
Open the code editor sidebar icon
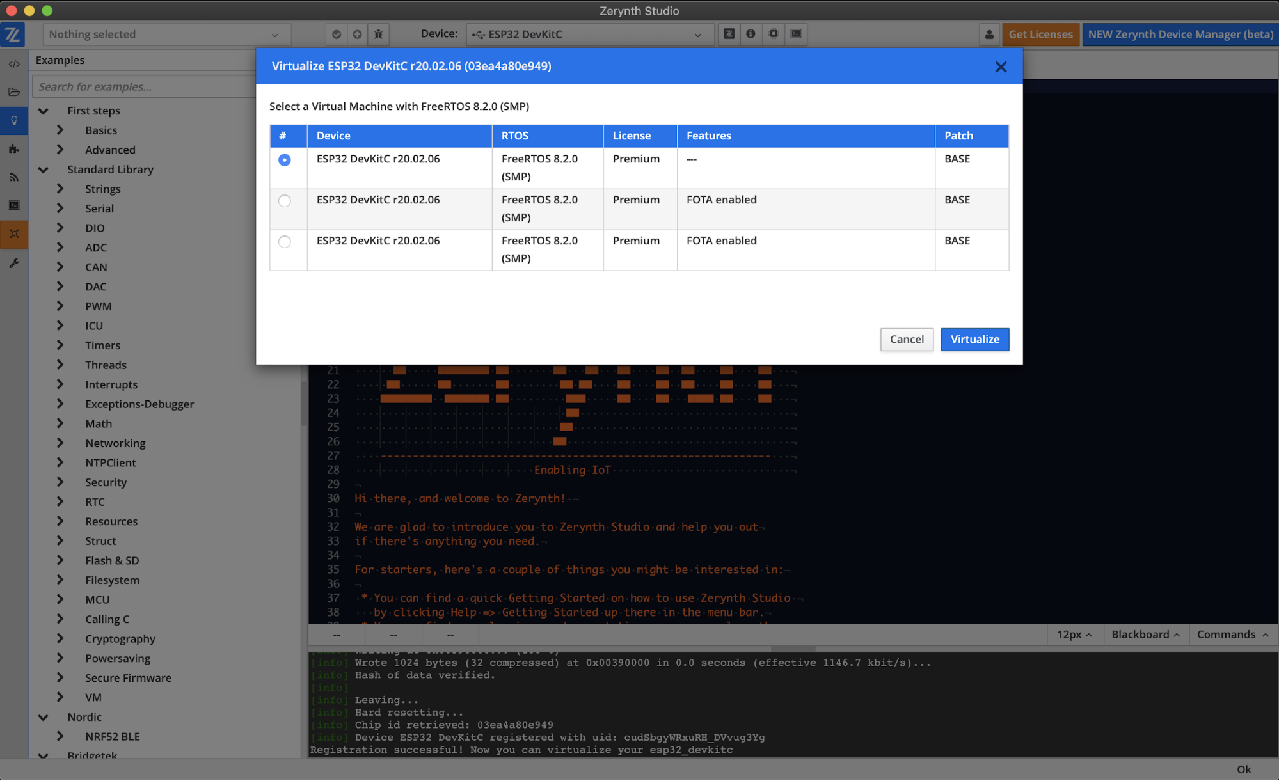pyautogui.click(x=13, y=64)
